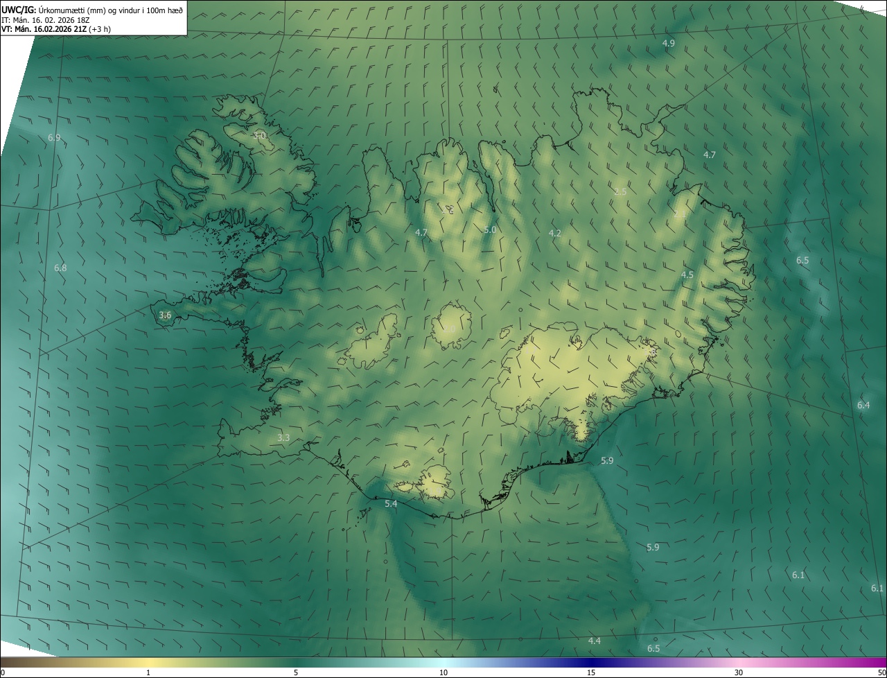Click the map value label "3.3"
Image resolution: width=887 pixels, height=678 pixels.
(283, 437)
